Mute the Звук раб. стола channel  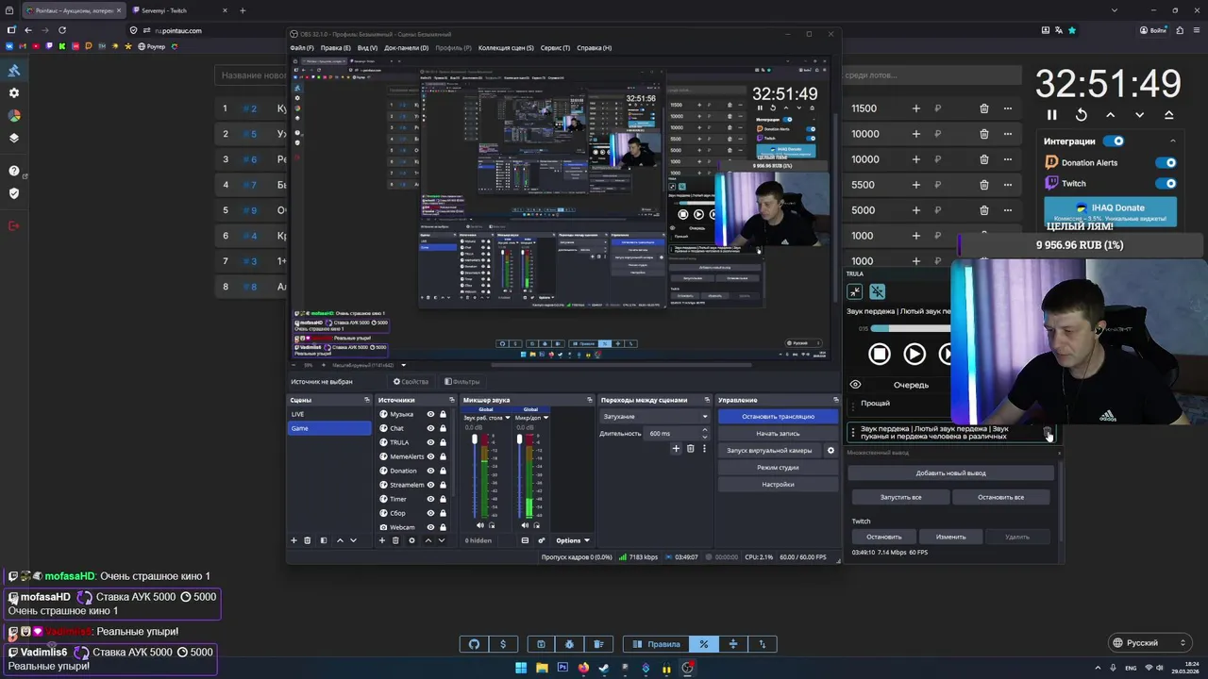tap(480, 525)
